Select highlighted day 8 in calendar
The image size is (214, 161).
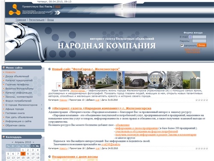click(23, 154)
